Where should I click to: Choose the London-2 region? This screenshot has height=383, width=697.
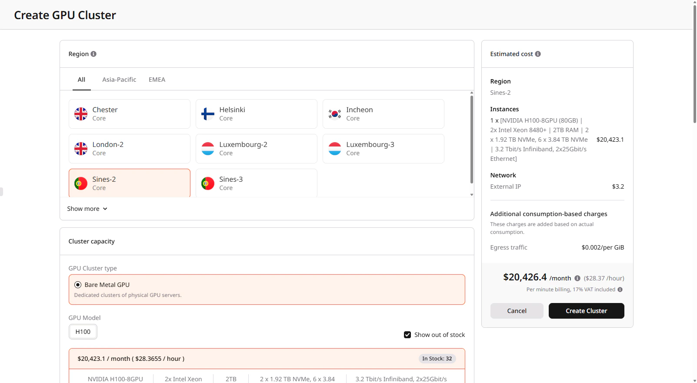[130, 149]
